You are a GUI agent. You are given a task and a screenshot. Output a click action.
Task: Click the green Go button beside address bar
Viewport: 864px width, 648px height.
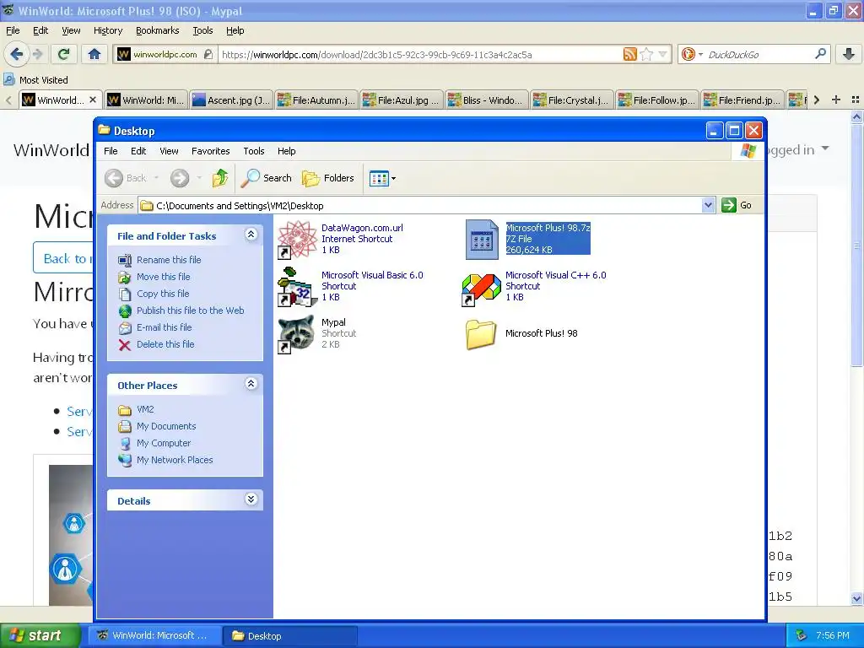pyautogui.click(x=737, y=205)
